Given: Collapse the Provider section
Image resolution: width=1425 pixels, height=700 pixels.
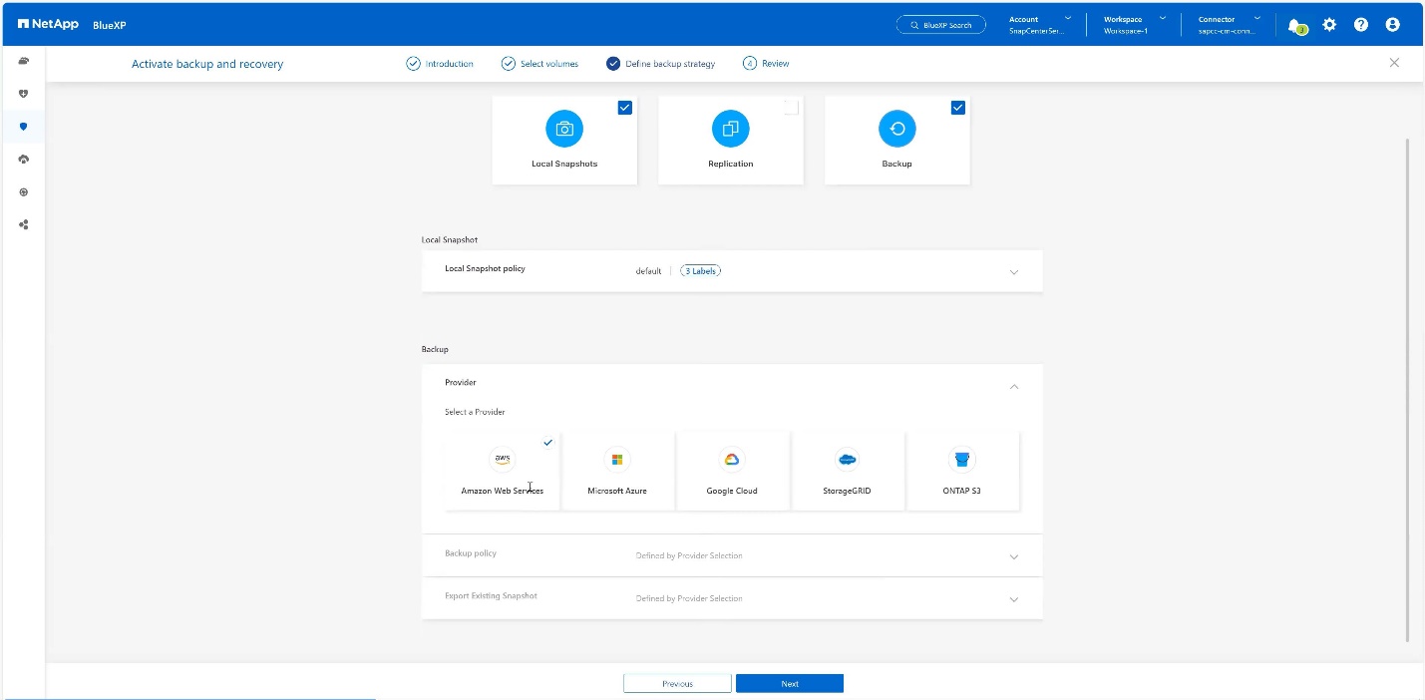Looking at the screenshot, I should click(x=1014, y=387).
